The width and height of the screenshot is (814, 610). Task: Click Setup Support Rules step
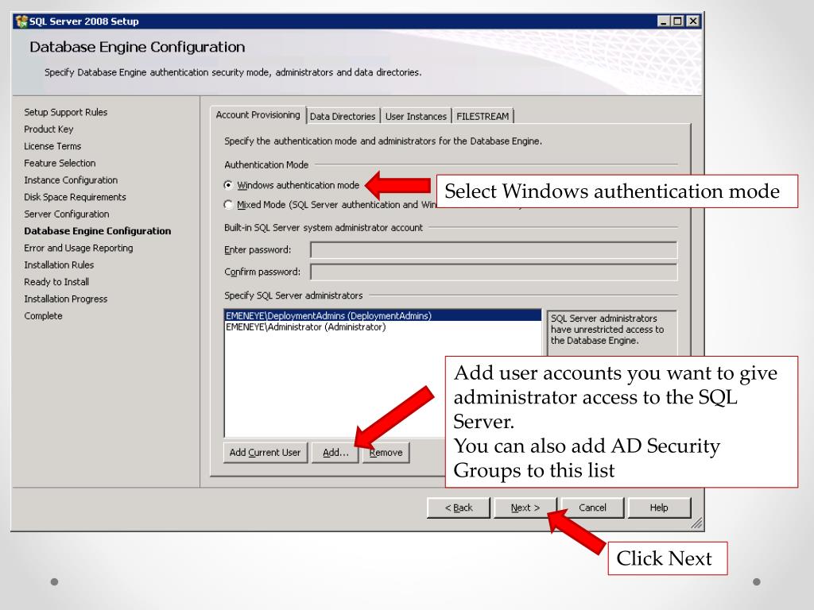coord(66,112)
